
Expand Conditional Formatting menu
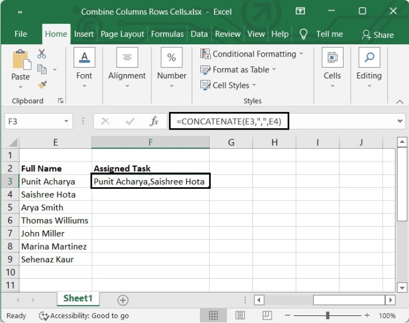point(301,54)
